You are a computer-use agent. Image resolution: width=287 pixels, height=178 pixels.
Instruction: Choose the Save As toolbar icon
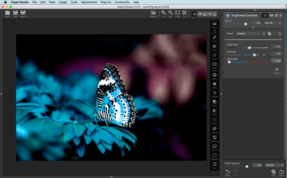click(23, 14)
